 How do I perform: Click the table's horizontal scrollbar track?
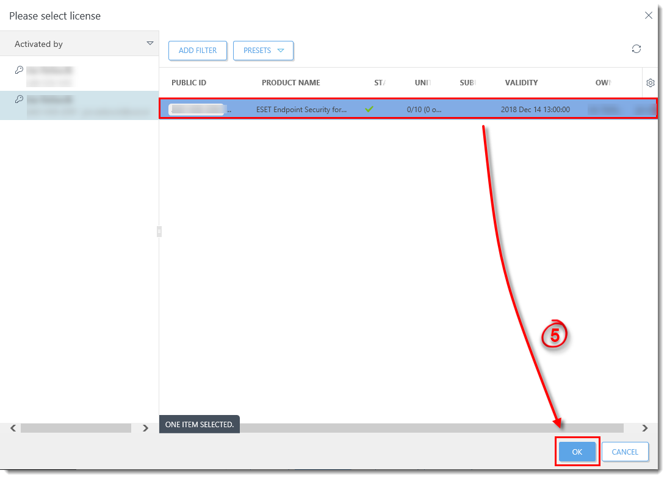pyautogui.click(x=427, y=428)
